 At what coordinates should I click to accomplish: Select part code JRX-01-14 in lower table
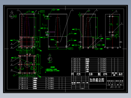pyautogui.click(x=25, y=78)
